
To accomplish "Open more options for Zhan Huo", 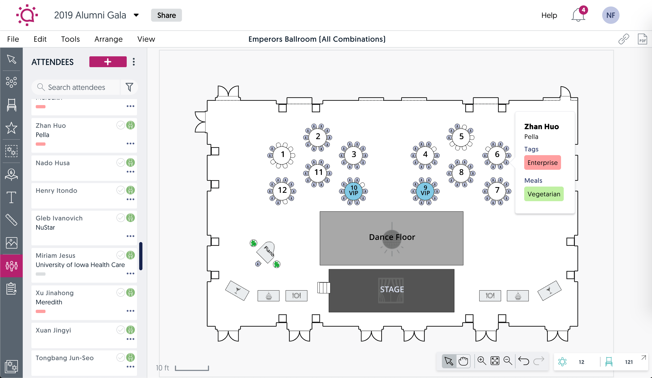I will pyautogui.click(x=131, y=144).
